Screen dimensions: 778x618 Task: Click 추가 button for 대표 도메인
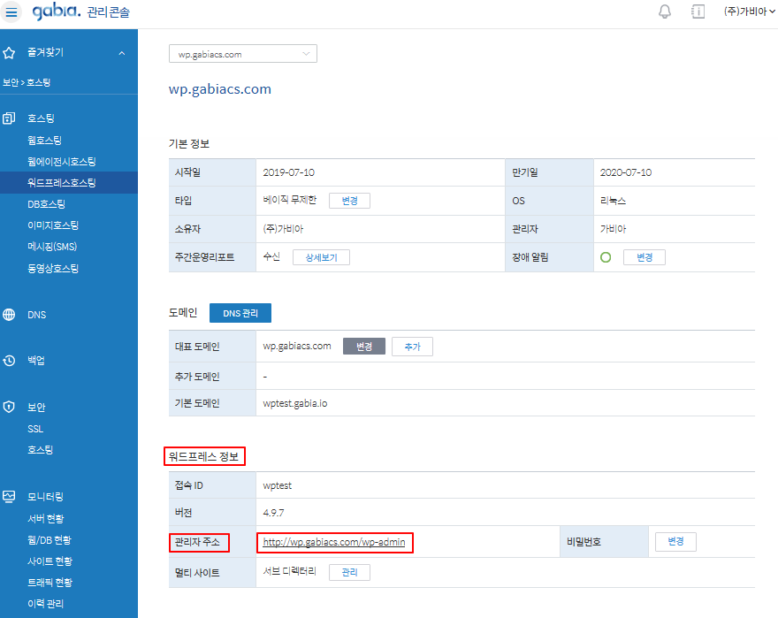(412, 347)
